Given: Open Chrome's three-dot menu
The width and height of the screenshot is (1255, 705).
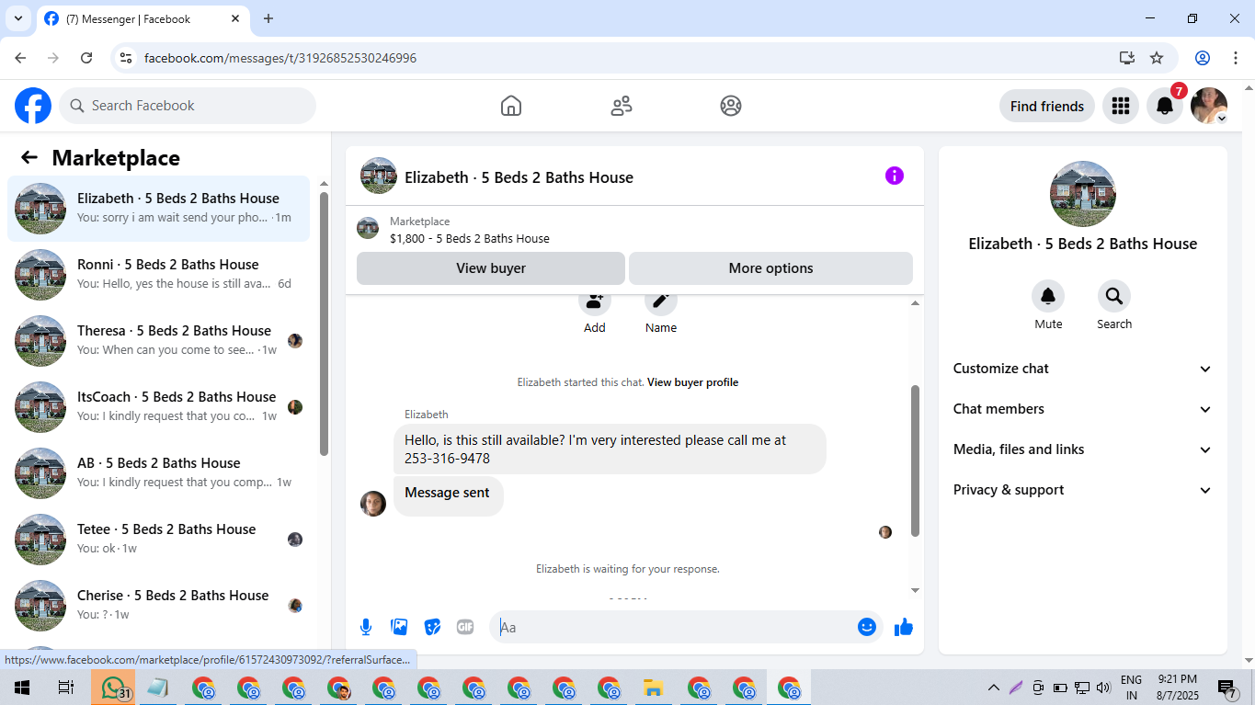Looking at the screenshot, I should 1235,58.
